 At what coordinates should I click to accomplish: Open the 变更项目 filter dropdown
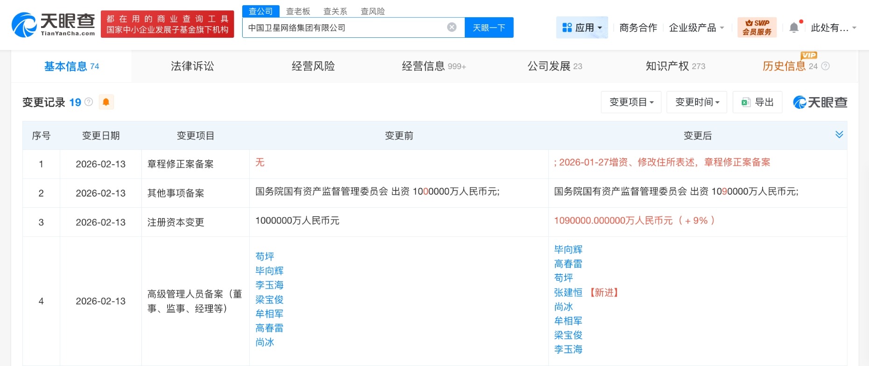631,102
